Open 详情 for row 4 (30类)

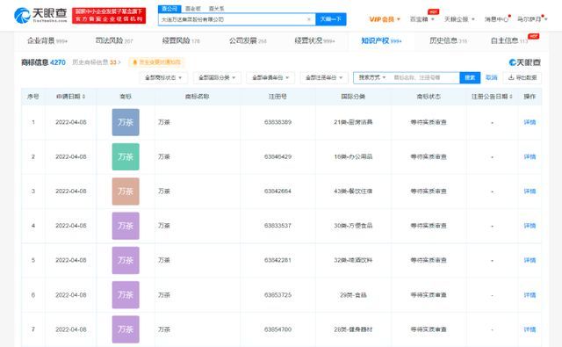[530, 226]
